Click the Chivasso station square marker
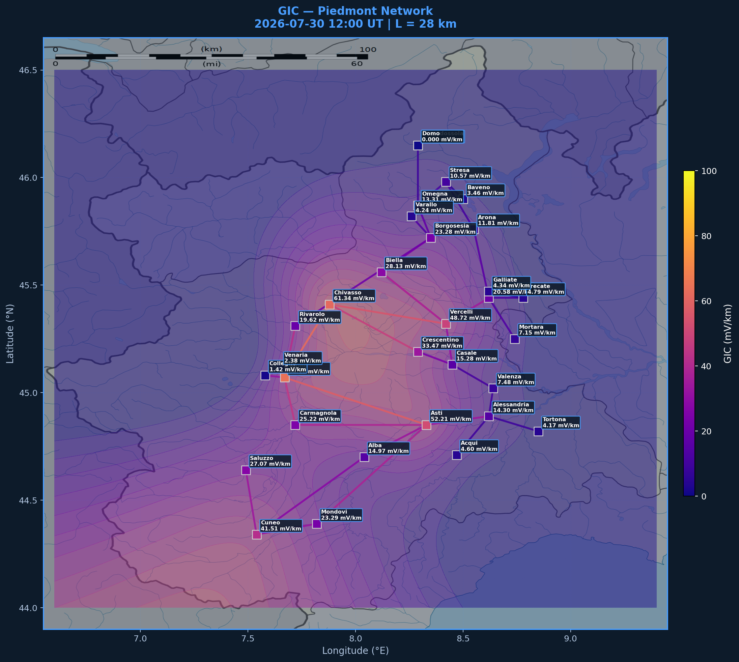Viewport: 739px width, 662px height. [330, 305]
